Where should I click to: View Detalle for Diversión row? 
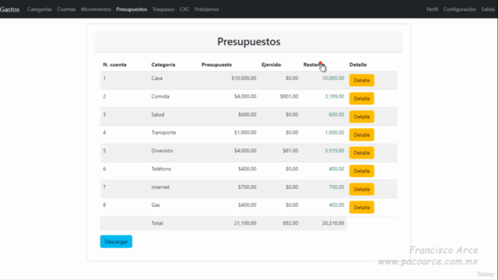tap(361, 152)
